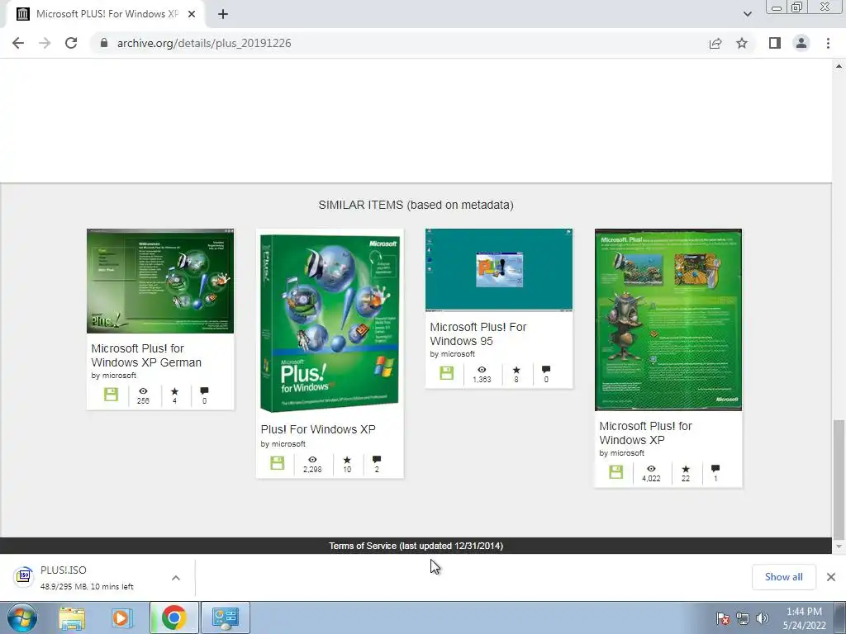Click volume speaker tray icon
The width and height of the screenshot is (846, 634).
[x=762, y=618]
